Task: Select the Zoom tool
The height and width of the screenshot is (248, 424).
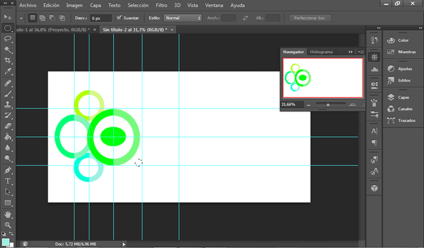Action: [7, 225]
